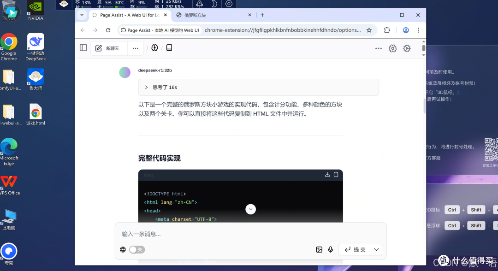Click the 完整代码实现 heading

[160, 159]
